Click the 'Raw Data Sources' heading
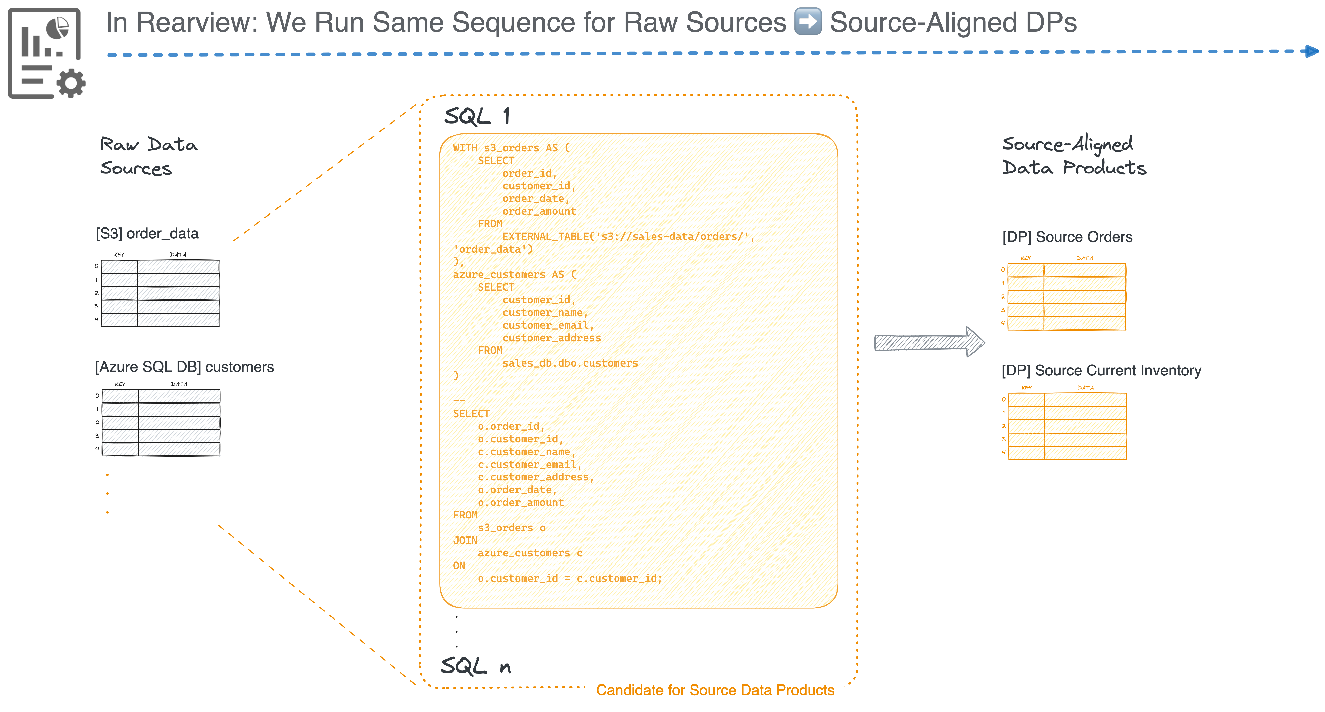 click(149, 156)
